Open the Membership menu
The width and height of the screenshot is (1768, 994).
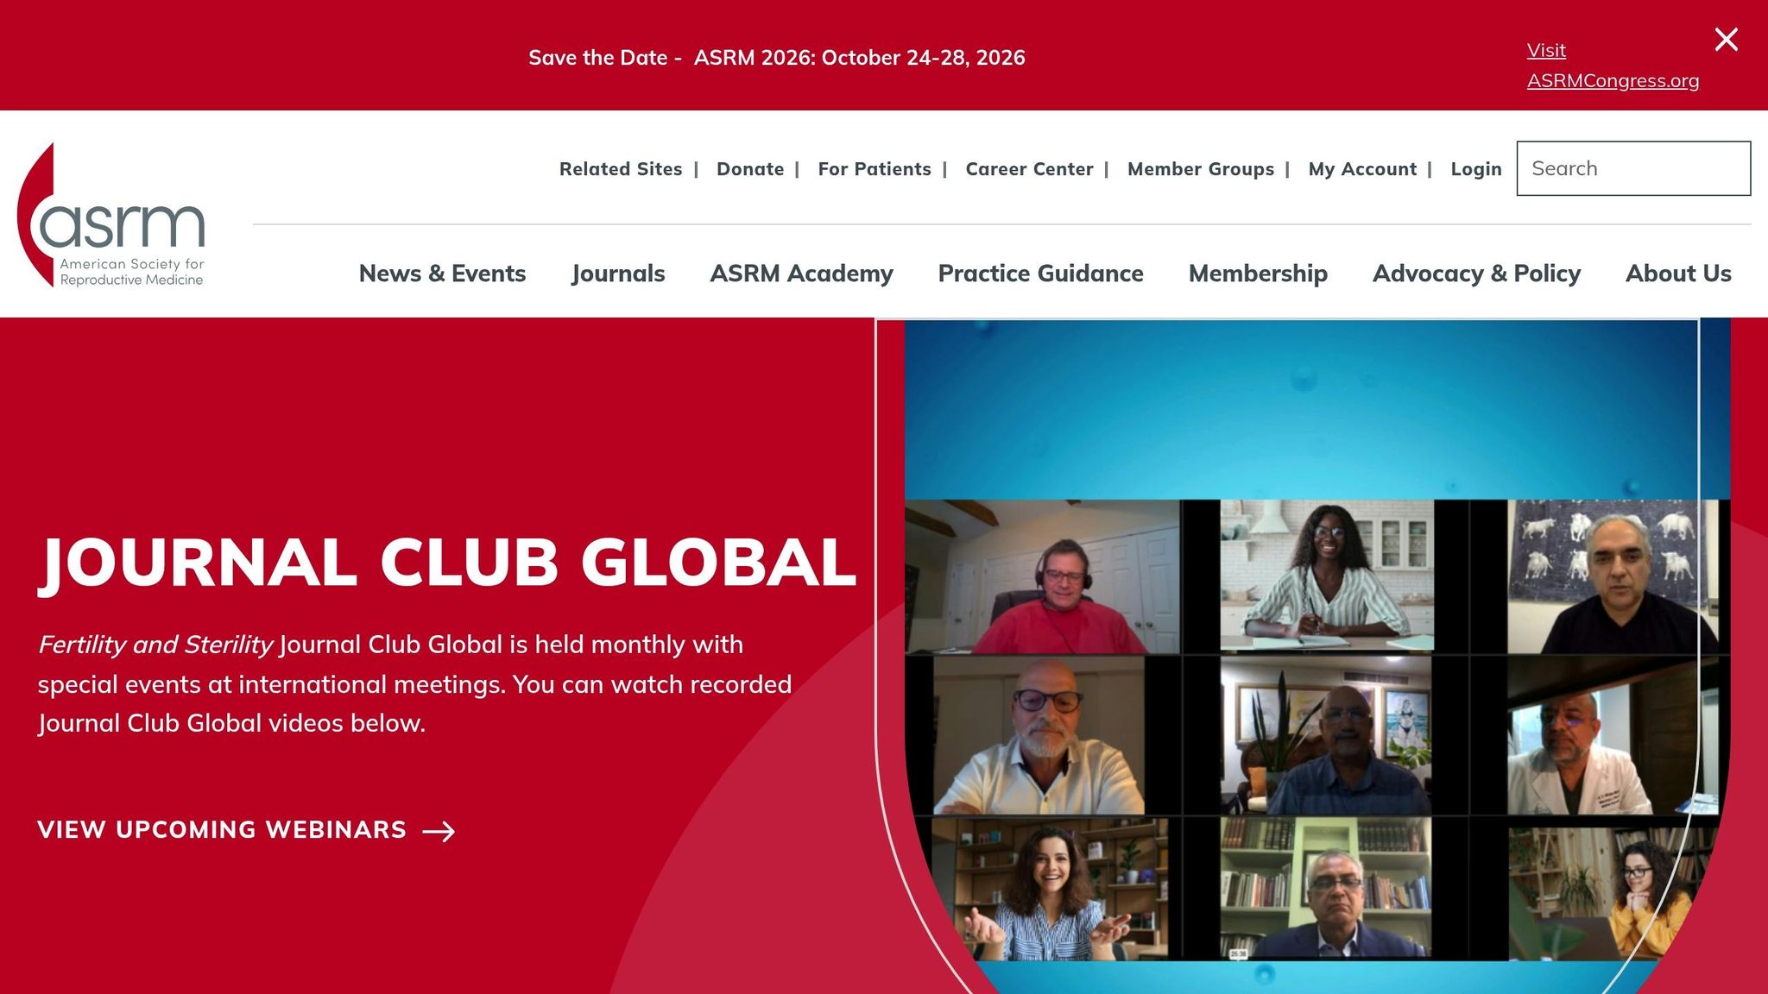click(1258, 274)
